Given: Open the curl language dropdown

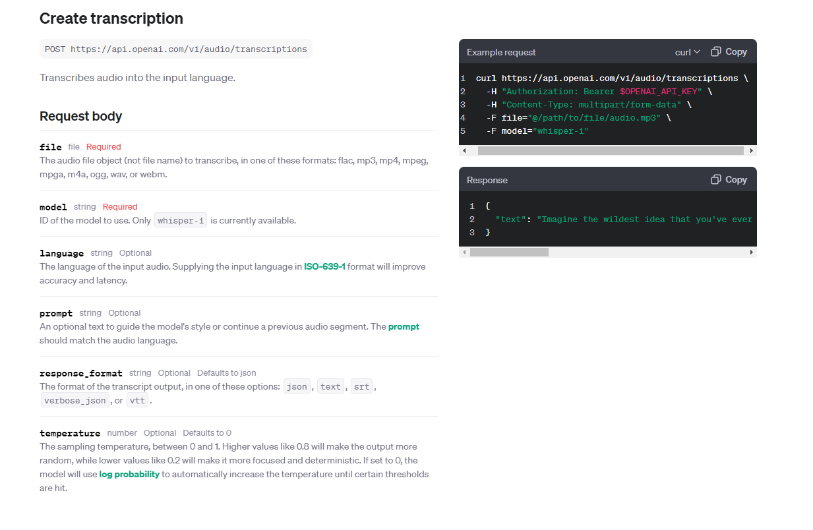Looking at the screenshot, I should point(688,52).
